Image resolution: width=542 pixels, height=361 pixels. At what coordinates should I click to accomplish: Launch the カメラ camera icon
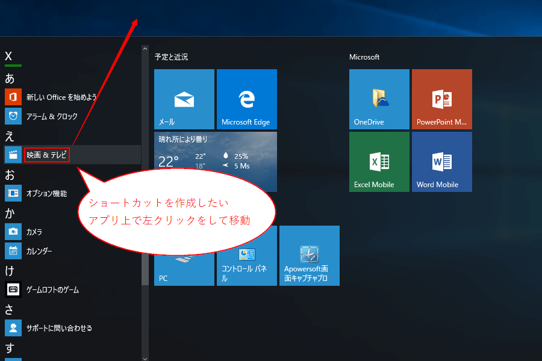point(13,232)
